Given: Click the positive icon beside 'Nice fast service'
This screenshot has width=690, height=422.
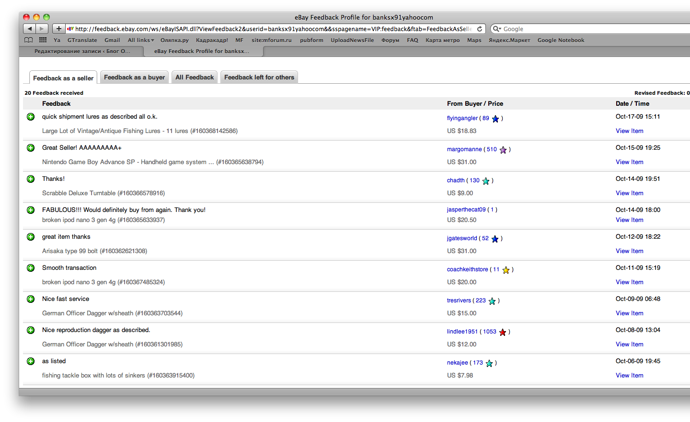Looking at the screenshot, I should (31, 299).
